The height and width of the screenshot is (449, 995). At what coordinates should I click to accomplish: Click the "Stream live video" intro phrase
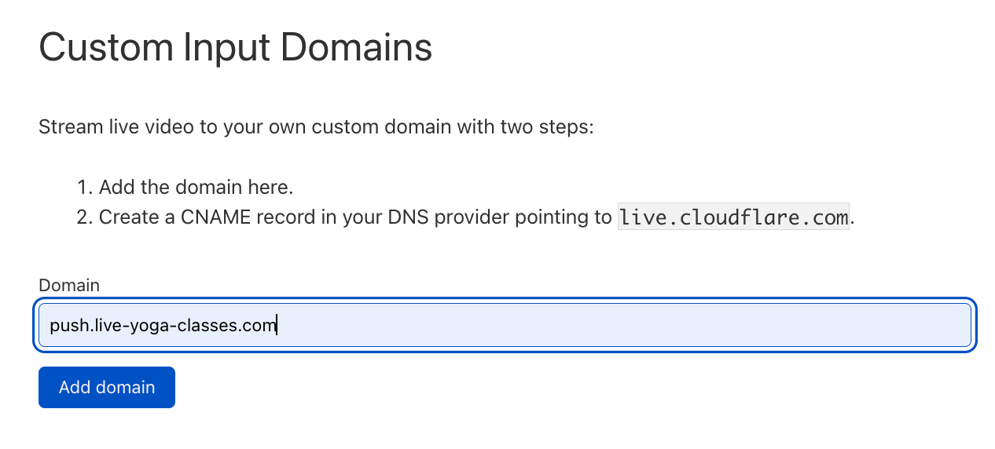105,126
